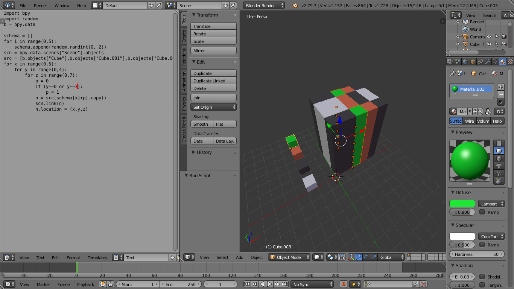Click the Mirror button
The height and width of the screenshot is (289, 514).
[x=213, y=51]
